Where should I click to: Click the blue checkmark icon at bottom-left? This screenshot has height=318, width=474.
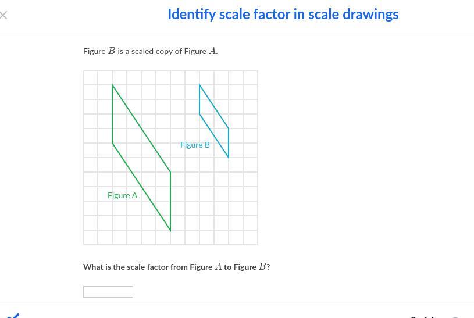click(x=13, y=315)
